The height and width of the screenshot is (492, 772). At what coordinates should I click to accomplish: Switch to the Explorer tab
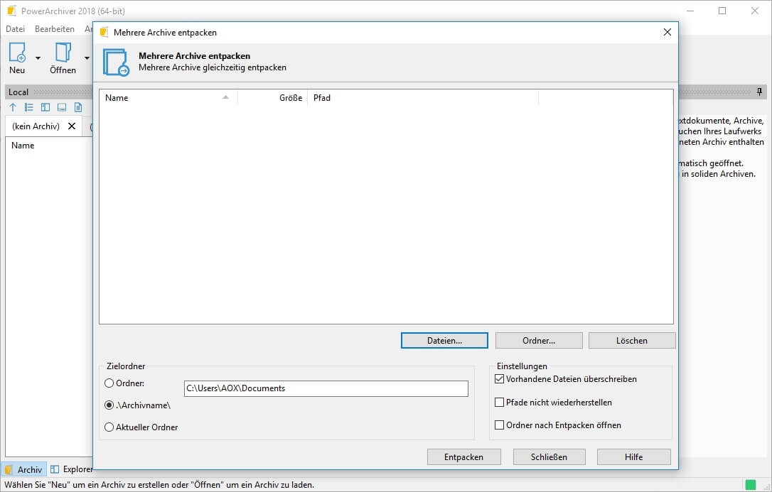[x=72, y=469]
